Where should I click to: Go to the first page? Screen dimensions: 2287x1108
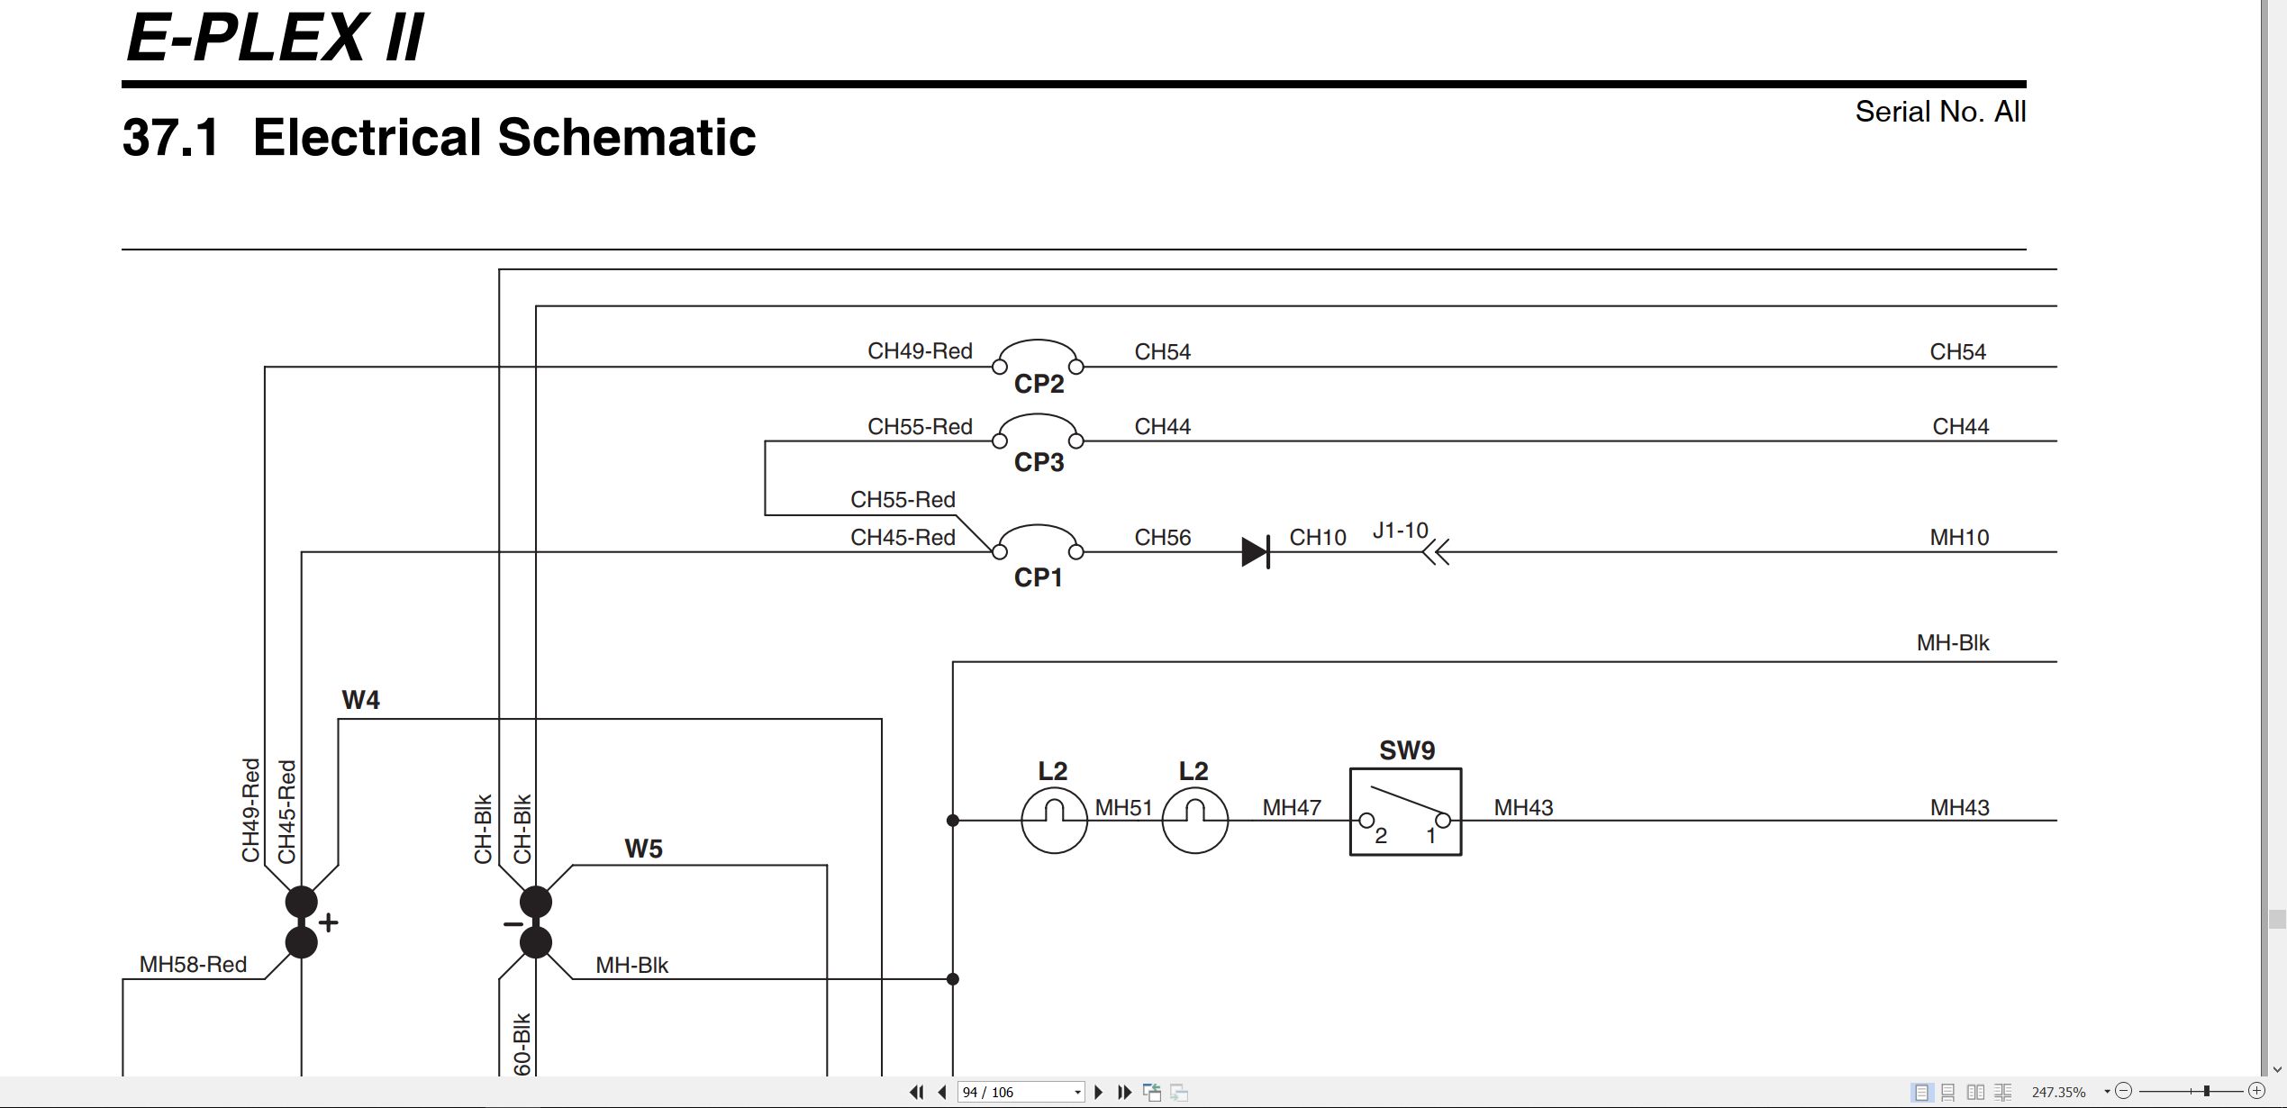pyautogui.click(x=916, y=1092)
